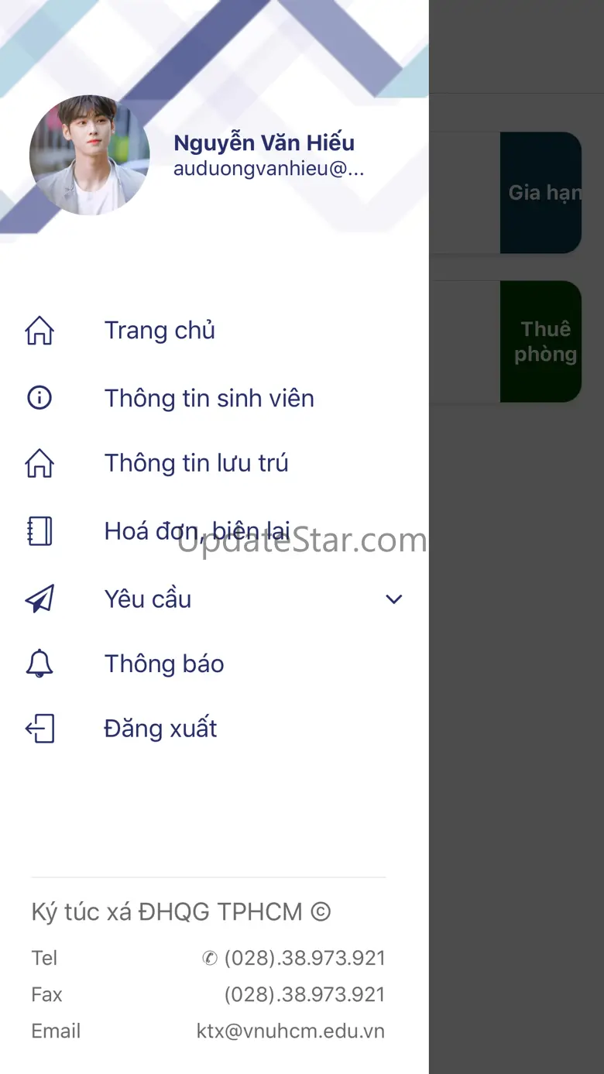Image resolution: width=604 pixels, height=1074 pixels.
Task: Click the logout door icon
Action: click(39, 729)
